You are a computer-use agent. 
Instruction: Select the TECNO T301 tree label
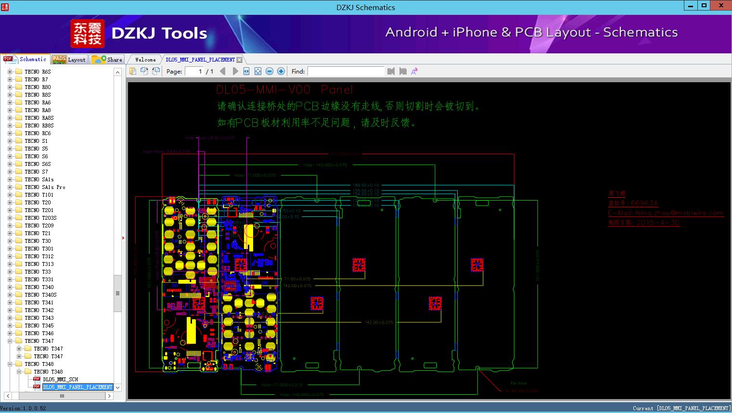[x=39, y=249]
